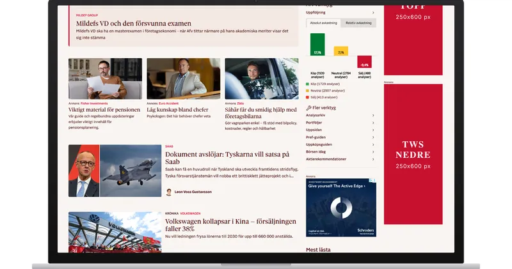Viewport: 512px width, 269px height.
Task: Open the Låg kunskap bland chefer photo
Action: click(x=184, y=79)
